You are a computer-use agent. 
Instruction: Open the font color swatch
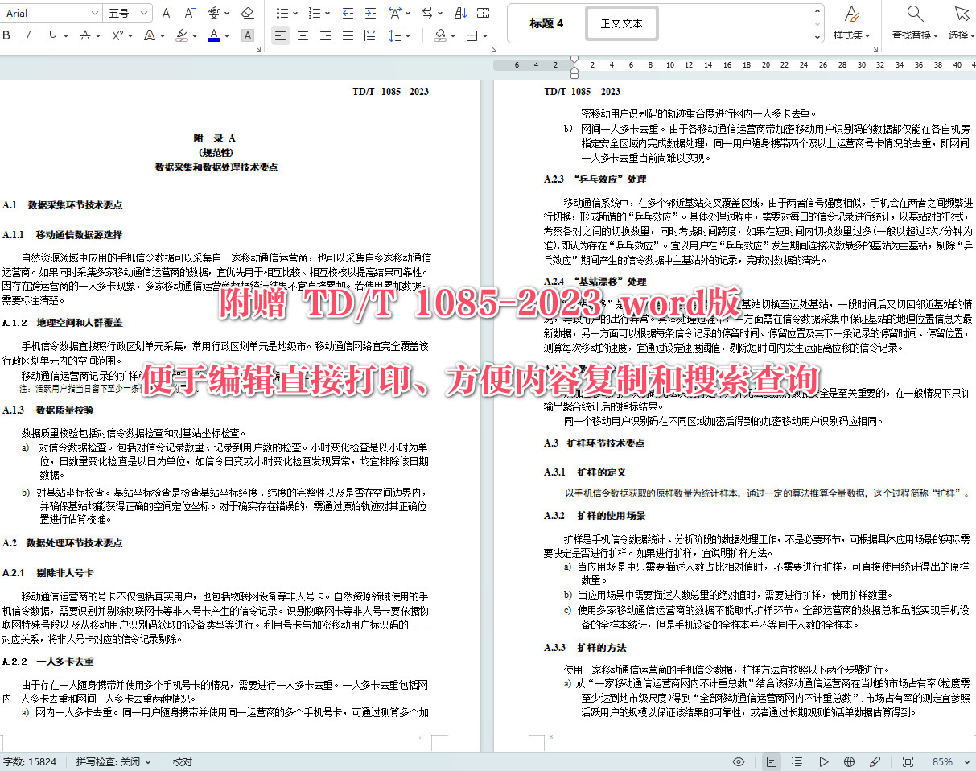215,36
